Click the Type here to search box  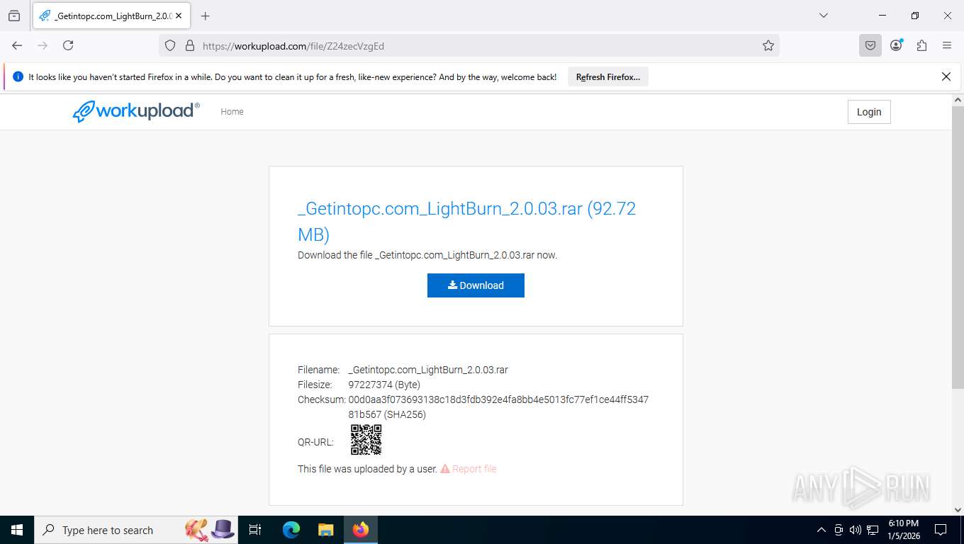(138, 530)
